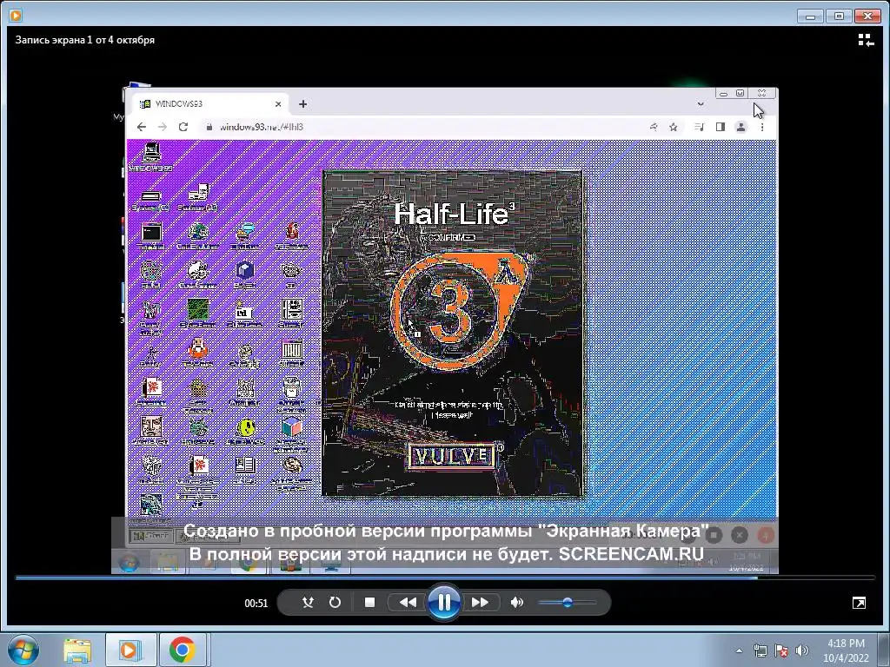Click the video title "Запись экрана 1 от 4 октября"
The image size is (890, 667).
coord(85,40)
